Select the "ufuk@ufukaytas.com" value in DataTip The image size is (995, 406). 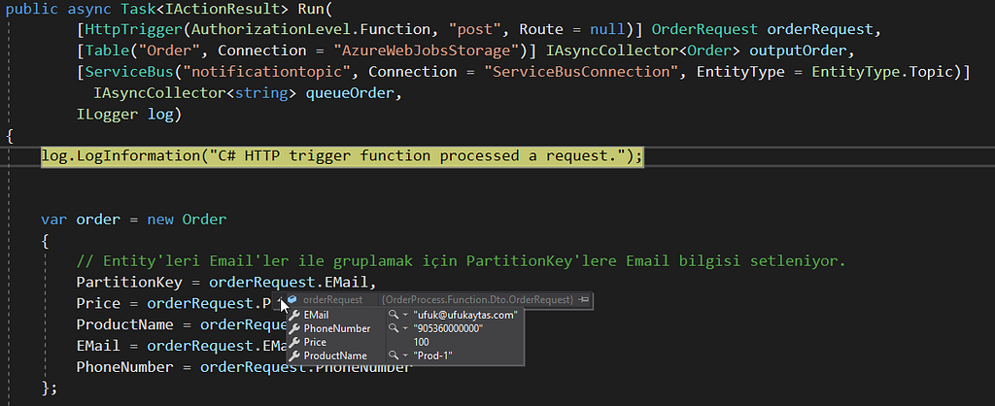(x=465, y=315)
